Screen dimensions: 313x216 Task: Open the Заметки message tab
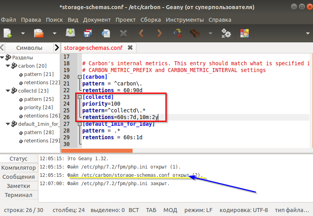(x=19, y=186)
